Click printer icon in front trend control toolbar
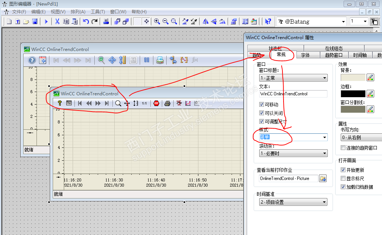382x235 pixels. pyautogui.click(x=167, y=103)
